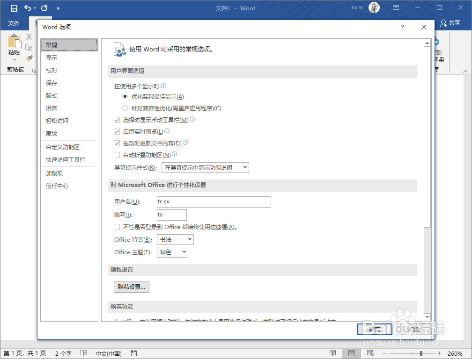
Task: Click info icon beside multiple displays label
Action: [x=164, y=86]
